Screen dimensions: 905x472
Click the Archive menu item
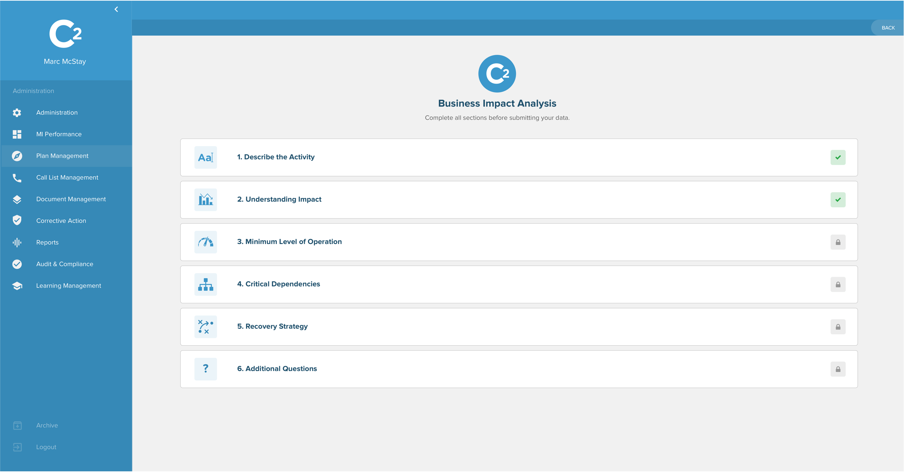47,425
